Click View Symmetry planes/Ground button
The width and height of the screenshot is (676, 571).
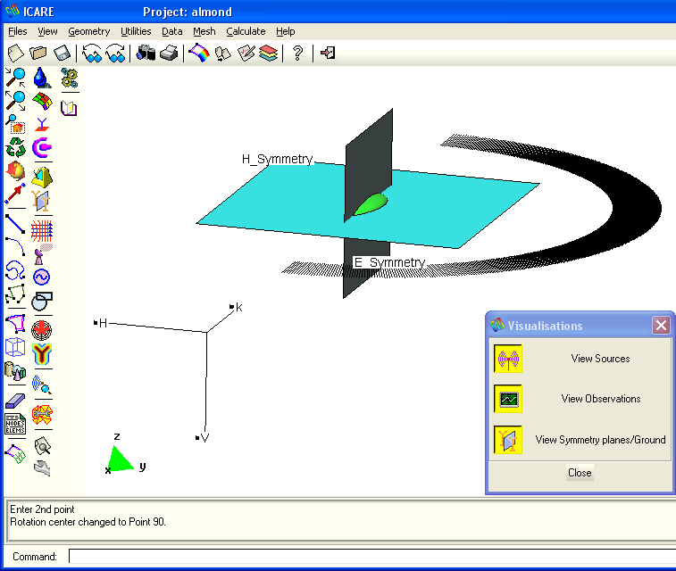click(508, 440)
